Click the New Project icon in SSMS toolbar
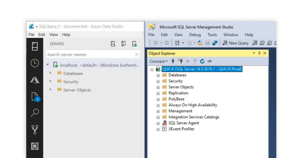 pyautogui.click(x=177, y=43)
